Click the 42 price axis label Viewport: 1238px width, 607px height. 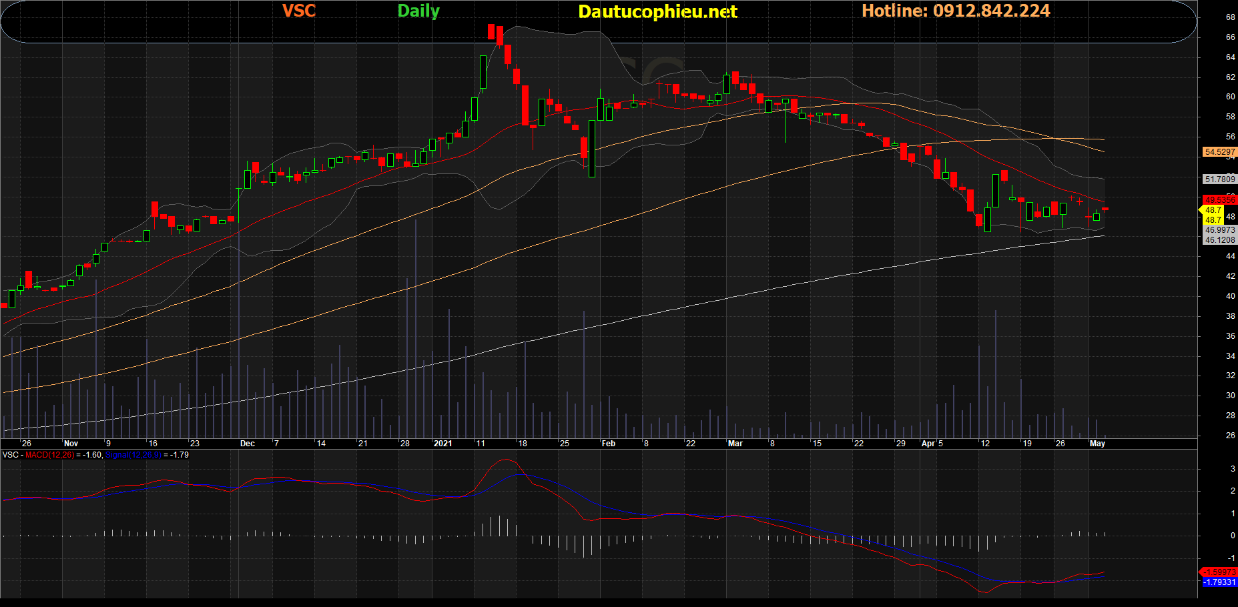click(1231, 276)
